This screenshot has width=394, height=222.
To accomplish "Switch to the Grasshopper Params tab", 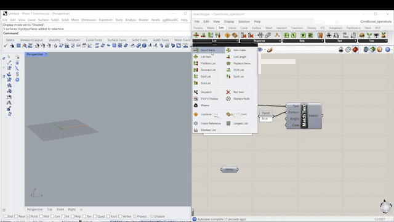I will pos(198,28).
